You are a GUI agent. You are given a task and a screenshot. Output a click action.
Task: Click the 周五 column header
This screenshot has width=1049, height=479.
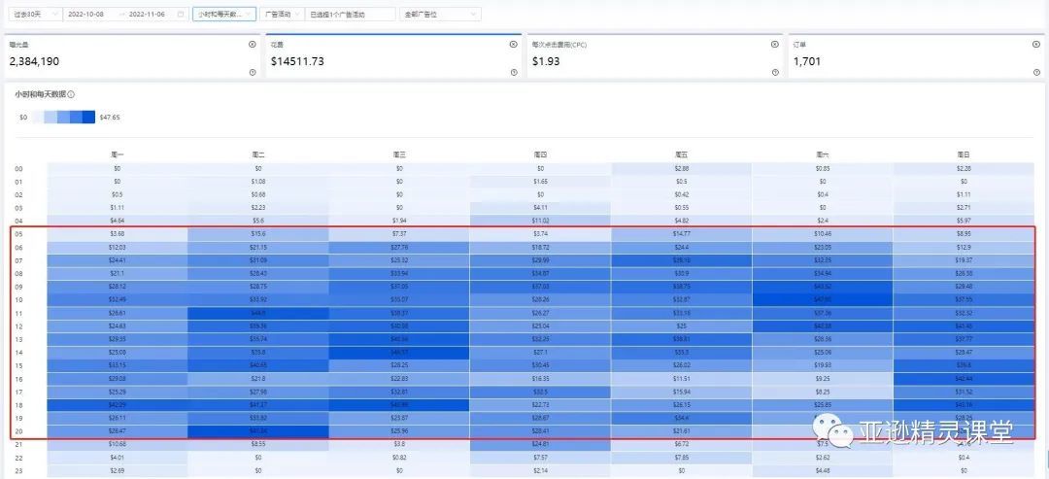tap(681, 154)
